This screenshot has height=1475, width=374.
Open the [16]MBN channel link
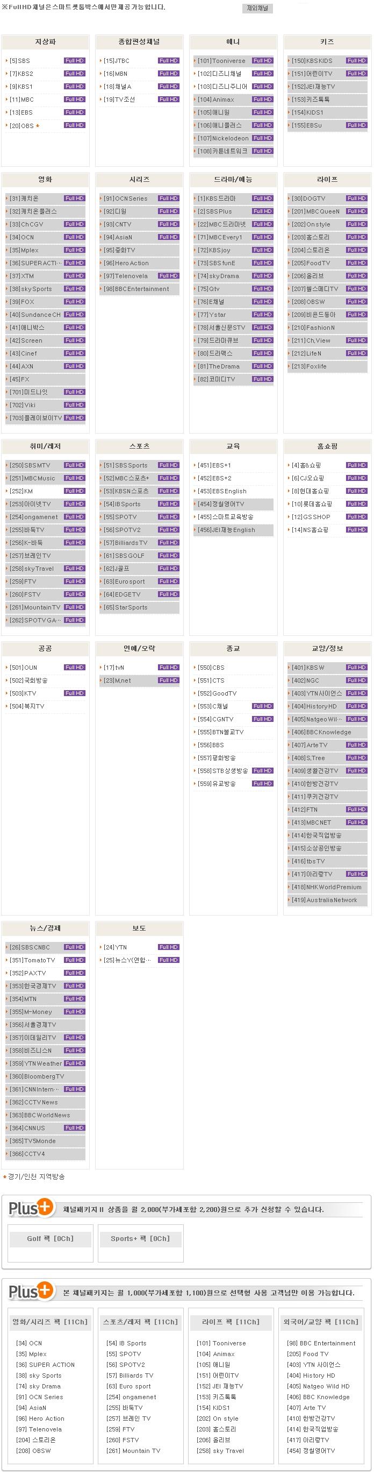pos(116,74)
